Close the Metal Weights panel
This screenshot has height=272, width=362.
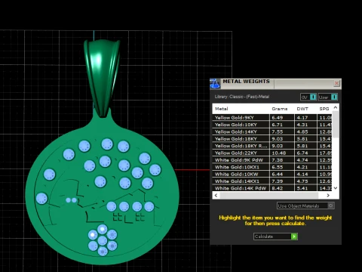tap(336, 83)
